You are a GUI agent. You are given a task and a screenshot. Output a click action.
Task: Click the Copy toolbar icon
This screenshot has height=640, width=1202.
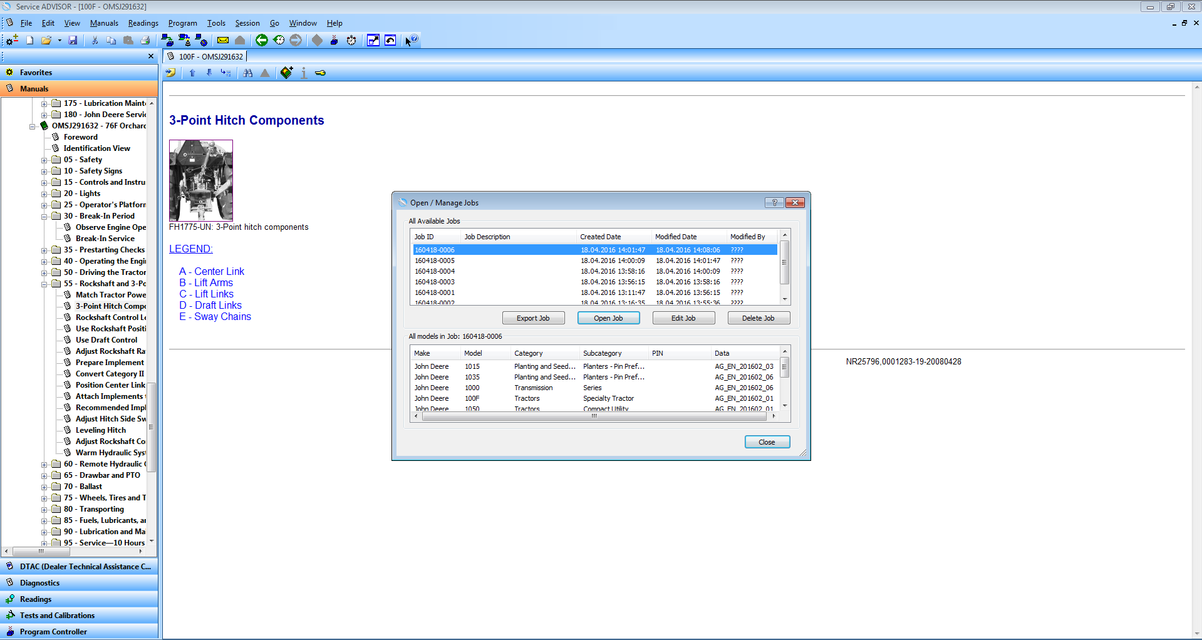tap(111, 40)
